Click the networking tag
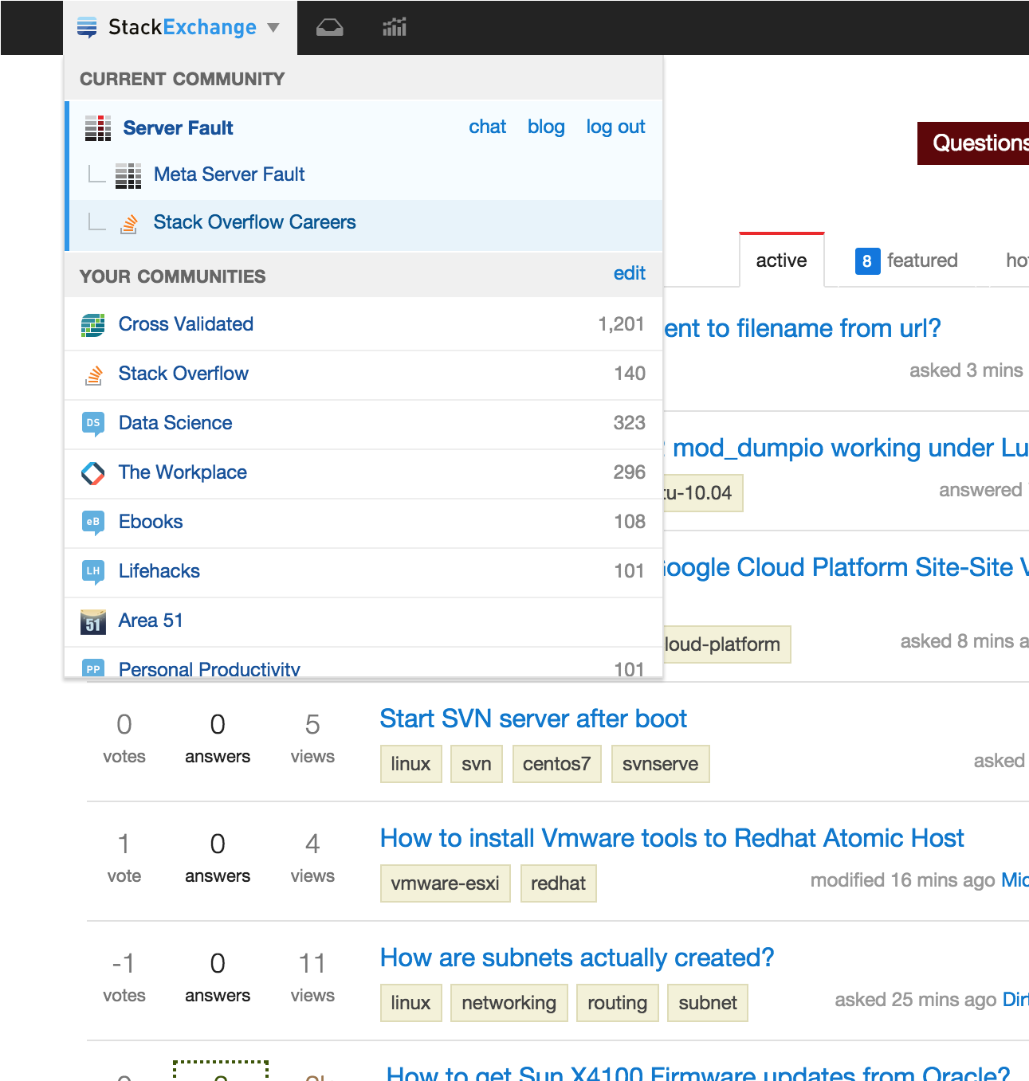Viewport: 1029px width, 1081px height. (509, 1003)
